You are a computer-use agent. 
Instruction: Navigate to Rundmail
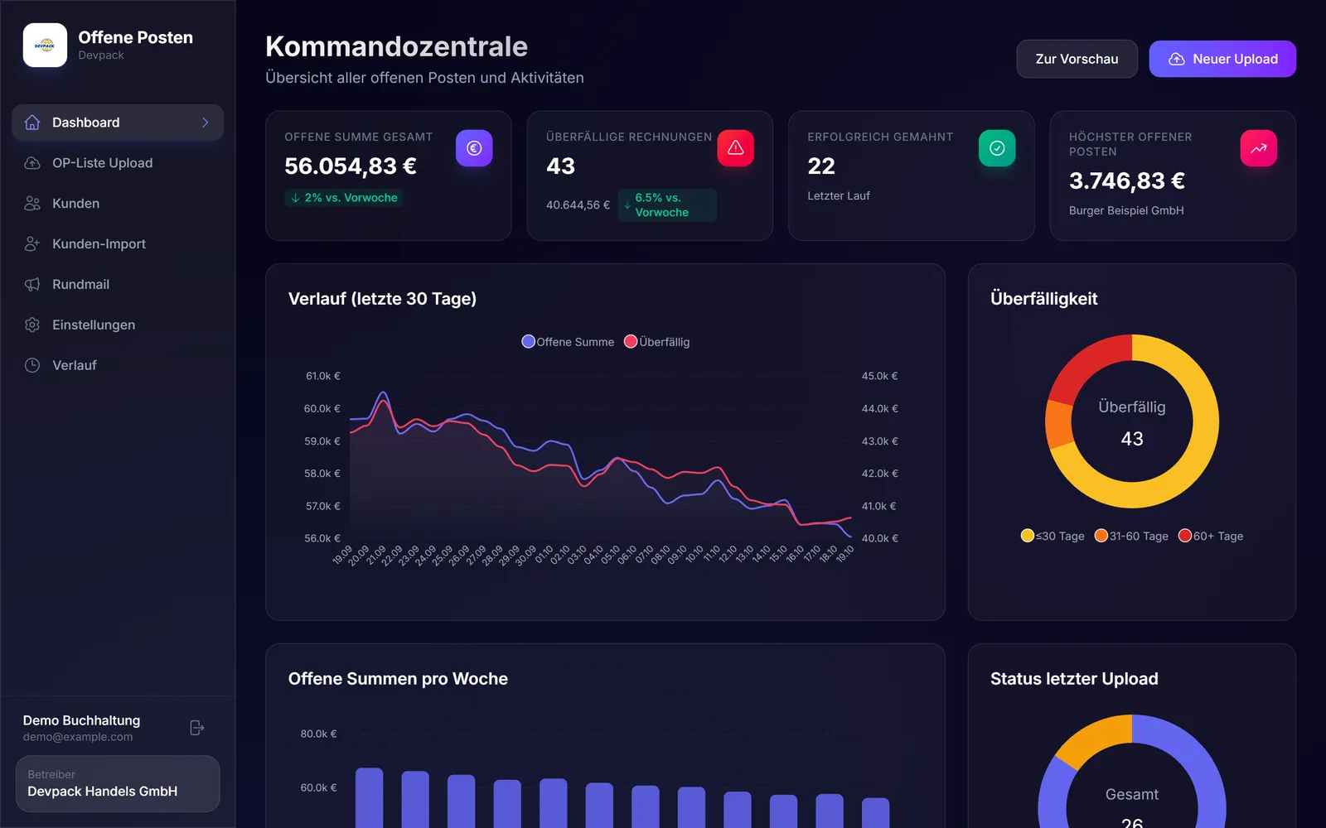tap(118, 285)
